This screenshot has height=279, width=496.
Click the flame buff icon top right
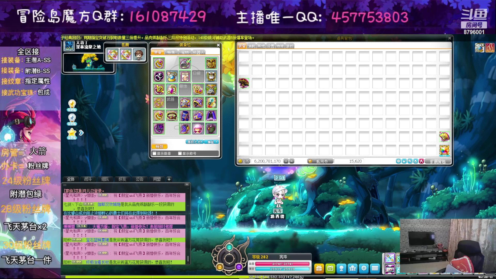tap(490, 48)
